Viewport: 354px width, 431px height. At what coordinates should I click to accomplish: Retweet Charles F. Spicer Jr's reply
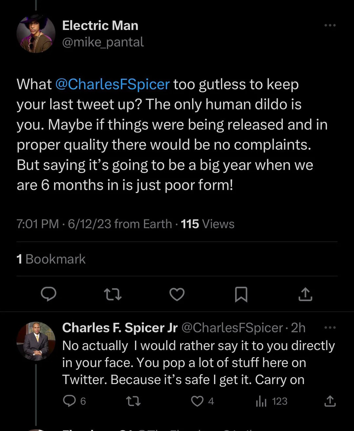tap(133, 401)
